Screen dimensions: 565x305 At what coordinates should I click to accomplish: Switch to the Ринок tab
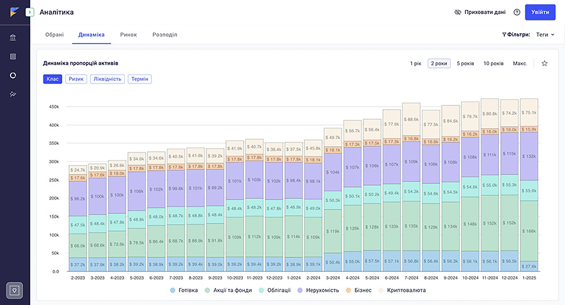[129, 35]
